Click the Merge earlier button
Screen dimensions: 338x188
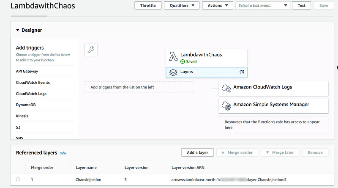click(x=237, y=152)
